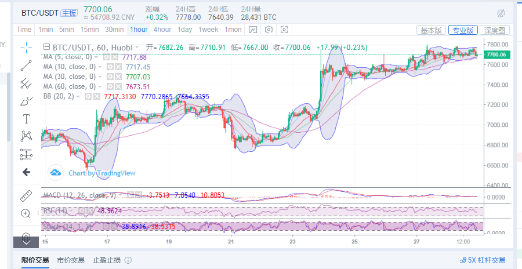Screen dimensions: 522x269
Task: Select the 5min interval
Action: 66,30
